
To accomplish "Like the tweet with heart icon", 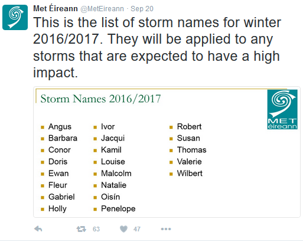I will point(123,229).
